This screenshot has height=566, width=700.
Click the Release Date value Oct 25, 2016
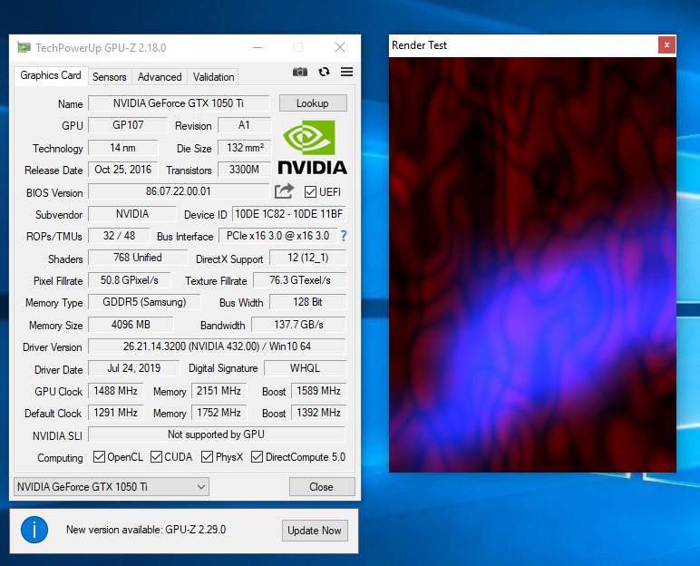pos(123,170)
